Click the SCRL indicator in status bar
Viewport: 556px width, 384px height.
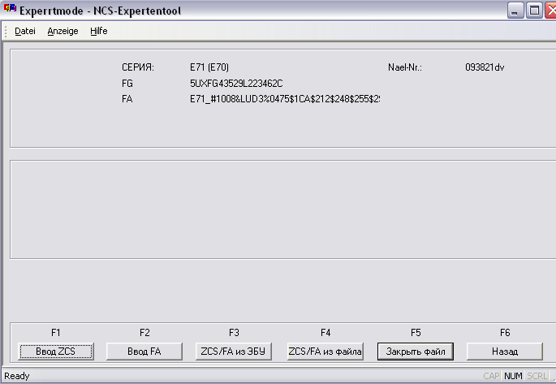pos(537,376)
